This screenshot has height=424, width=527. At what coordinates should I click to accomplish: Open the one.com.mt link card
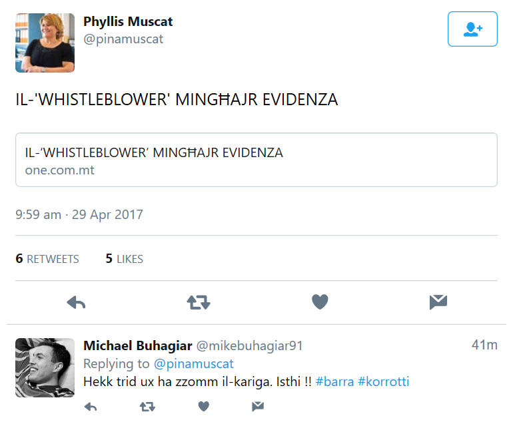coord(256,160)
